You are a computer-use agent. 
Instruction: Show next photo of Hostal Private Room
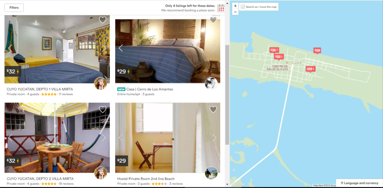(214, 138)
